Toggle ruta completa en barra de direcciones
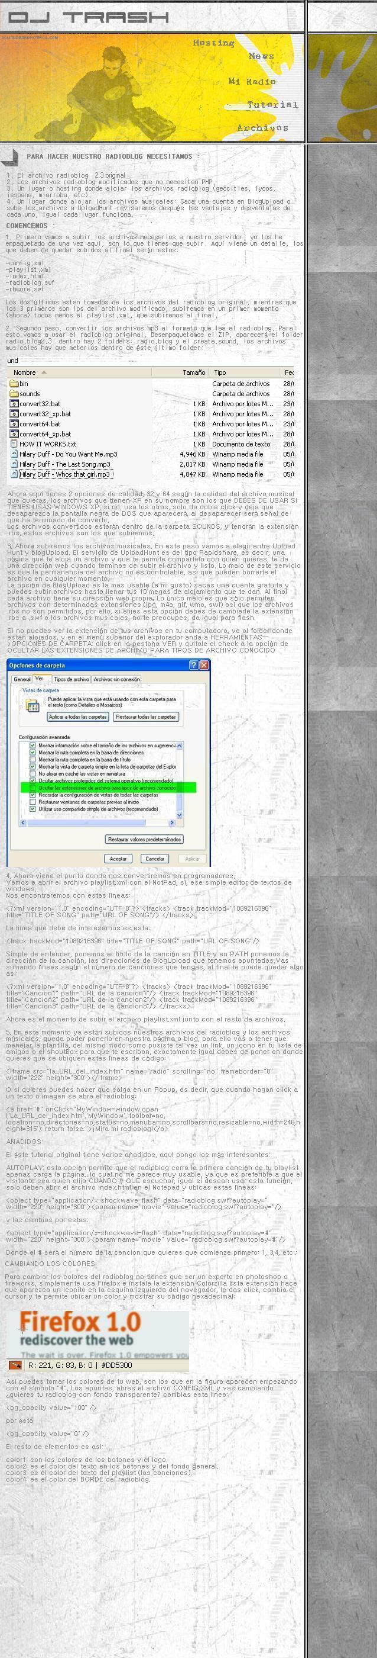 32,753
